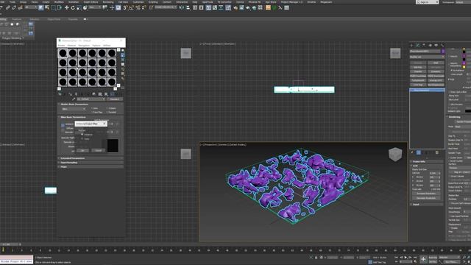Choose the Select and Move tool

point(66,7)
